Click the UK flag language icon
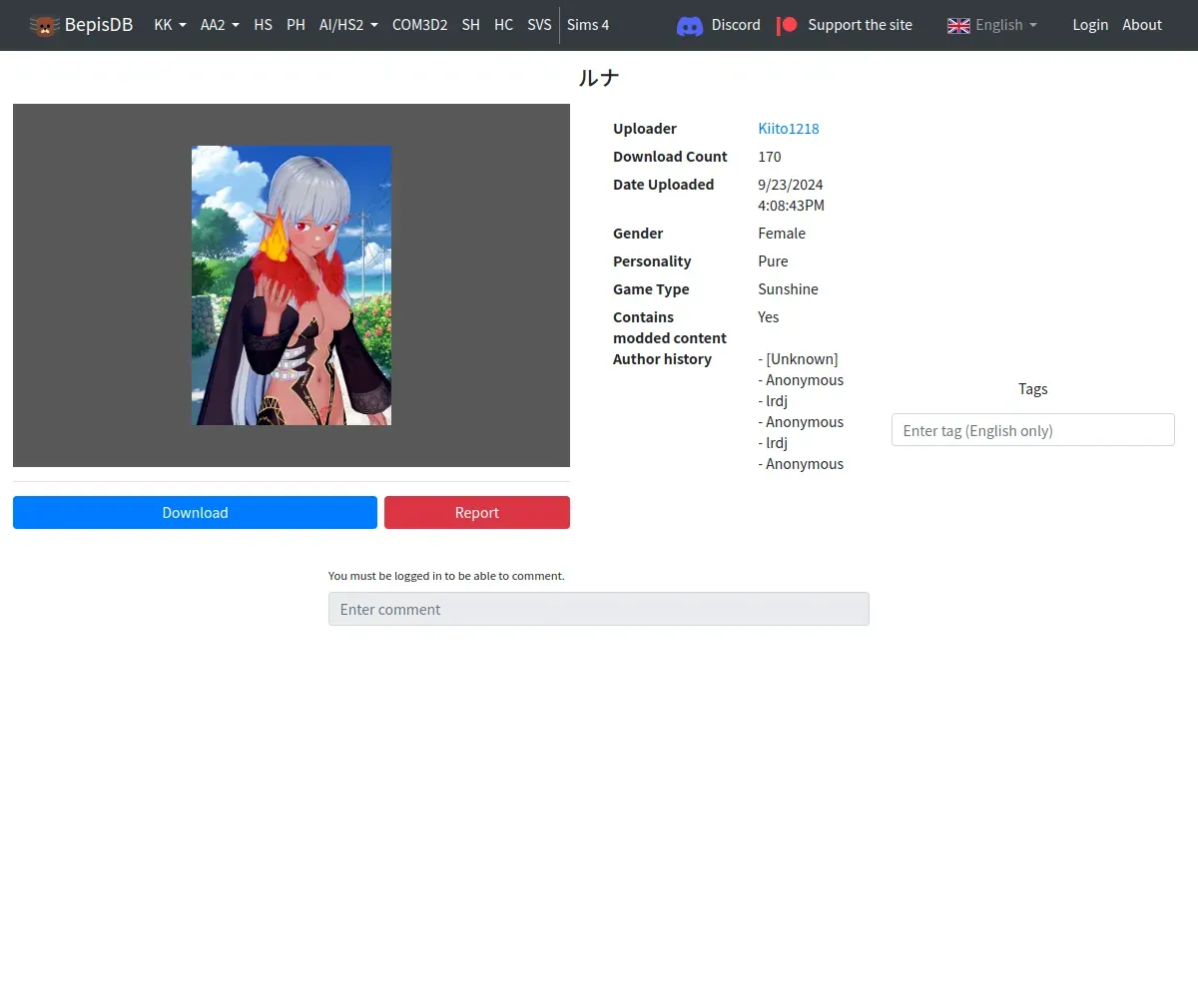This screenshot has height=998, width=1198. (958, 25)
